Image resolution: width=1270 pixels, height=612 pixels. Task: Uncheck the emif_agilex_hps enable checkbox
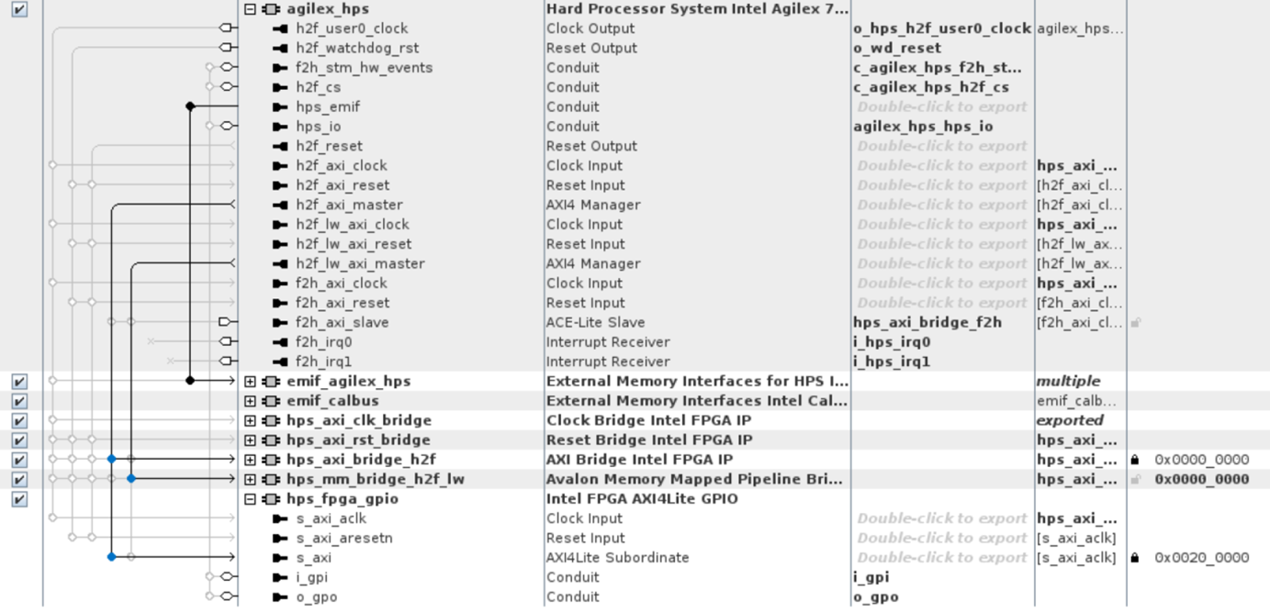[19, 381]
